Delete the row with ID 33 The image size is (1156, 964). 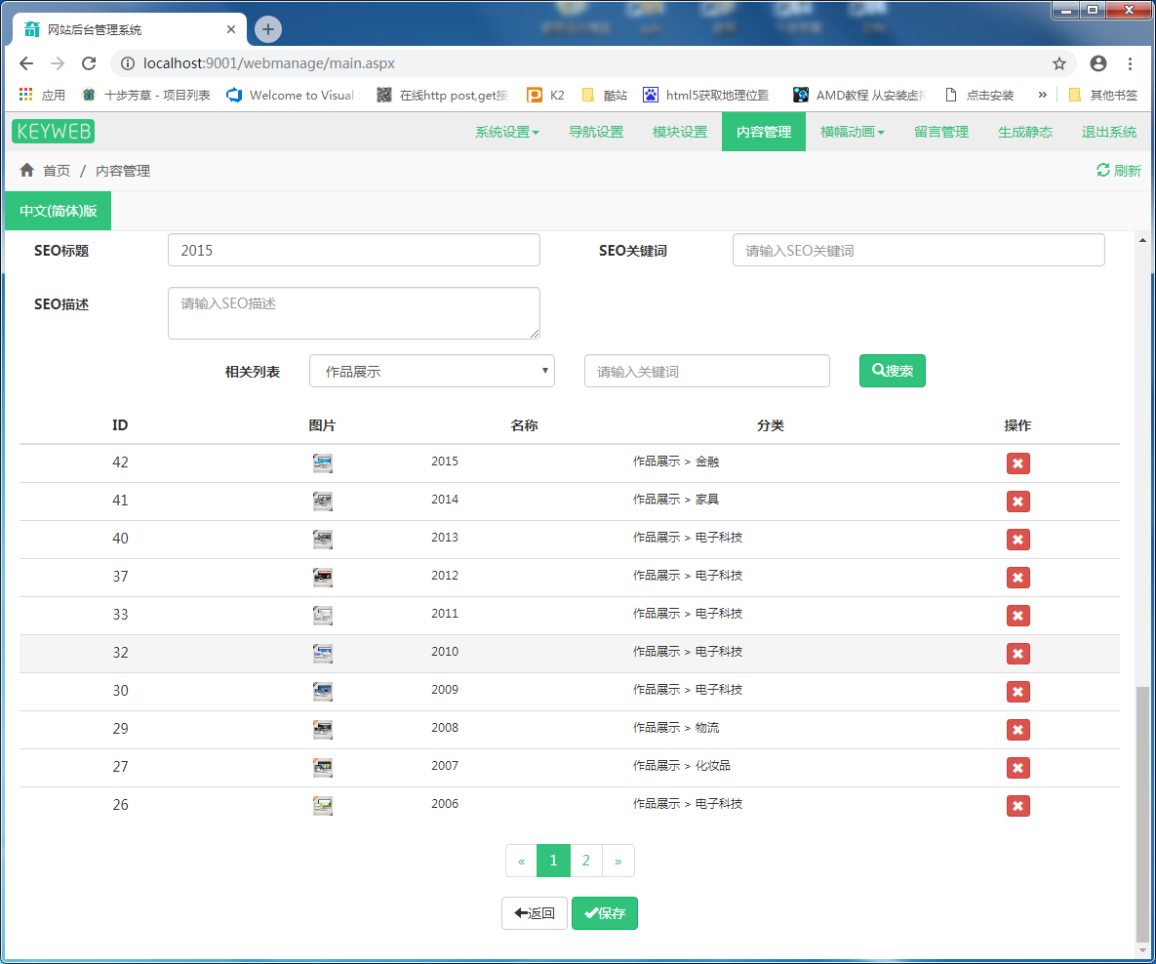click(x=1017, y=615)
